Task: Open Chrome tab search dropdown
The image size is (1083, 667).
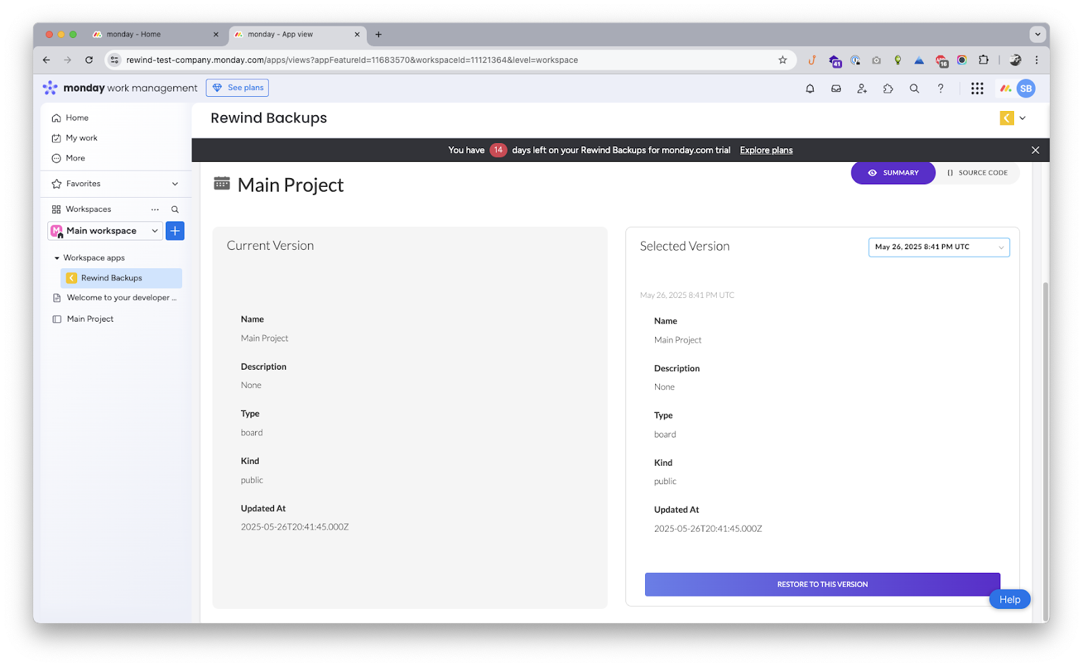Action: pos(1037,34)
